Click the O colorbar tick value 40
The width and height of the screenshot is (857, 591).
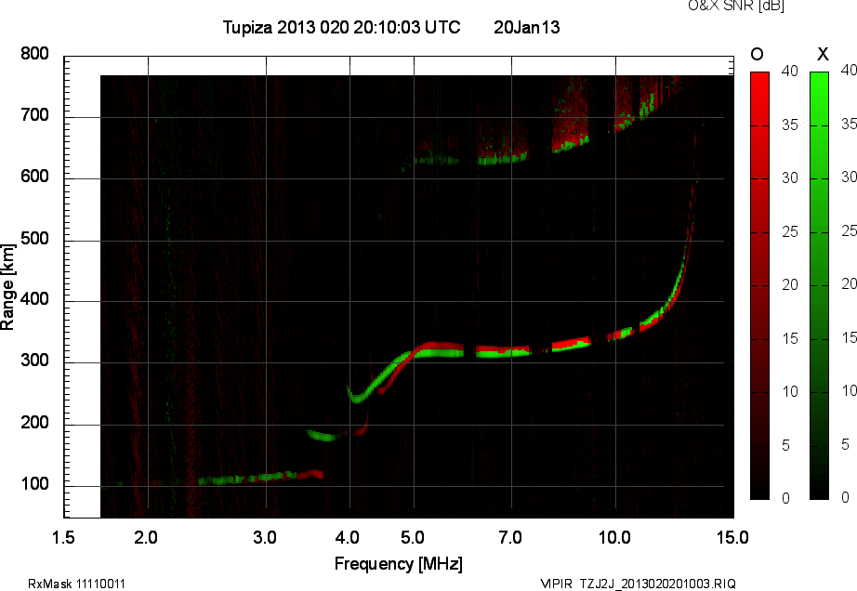[789, 71]
